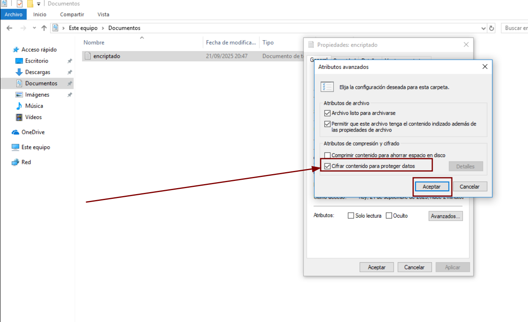Click the search box in Explorer
528x322 pixels.
[x=515, y=28]
